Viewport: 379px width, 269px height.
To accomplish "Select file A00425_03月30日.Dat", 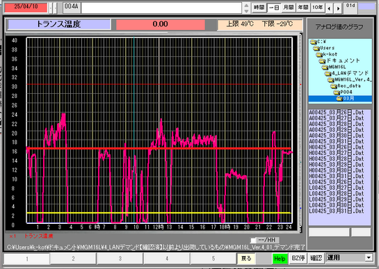I will click(x=337, y=136).
